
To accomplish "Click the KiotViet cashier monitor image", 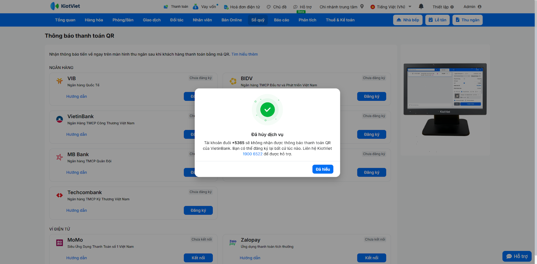I will tap(445, 100).
